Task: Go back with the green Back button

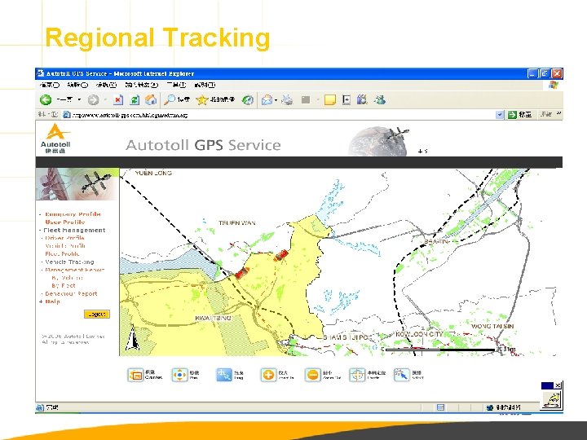Action: coord(46,99)
